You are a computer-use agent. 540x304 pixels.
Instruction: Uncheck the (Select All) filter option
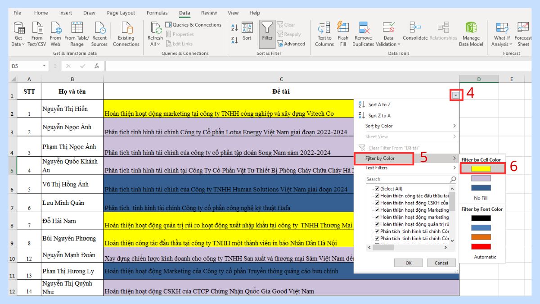click(377, 188)
